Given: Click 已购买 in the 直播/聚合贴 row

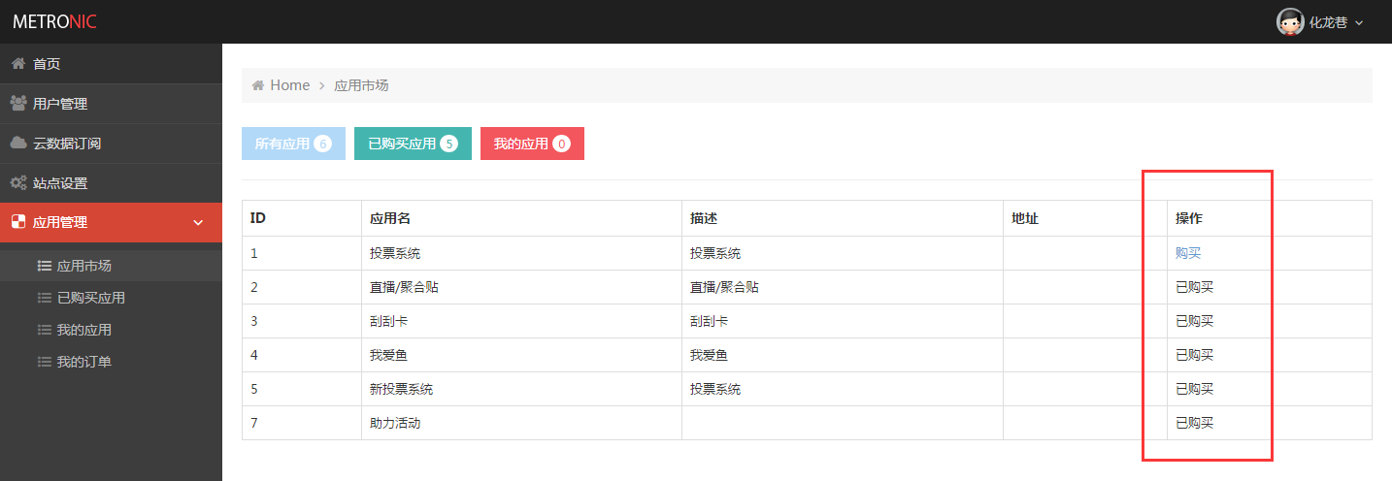Looking at the screenshot, I should [x=1194, y=287].
